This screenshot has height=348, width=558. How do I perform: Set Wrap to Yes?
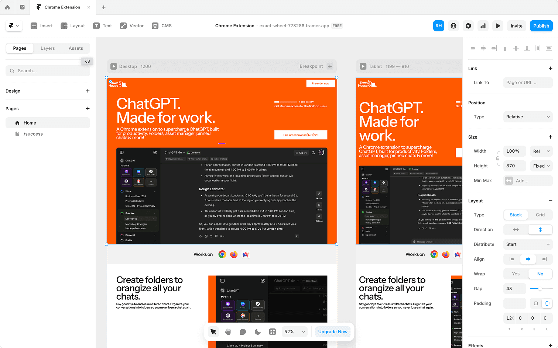pyautogui.click(x=516, y=274)
